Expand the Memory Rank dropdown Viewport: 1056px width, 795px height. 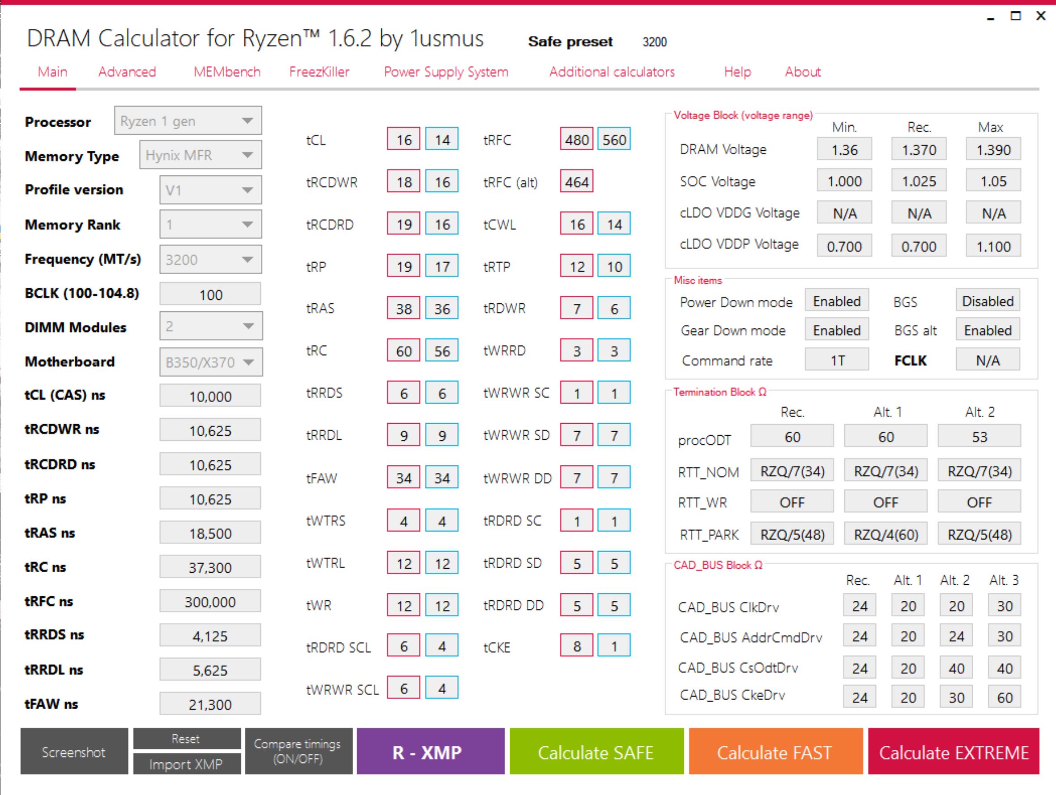(x=211, y=224)
